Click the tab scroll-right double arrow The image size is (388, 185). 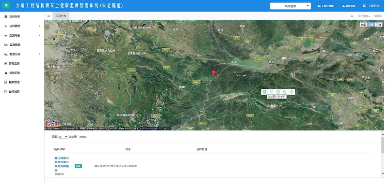coord(352,16)
